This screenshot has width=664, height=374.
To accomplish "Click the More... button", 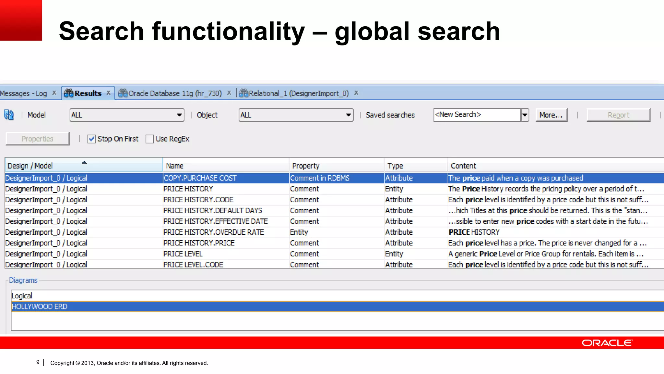I will pyautogui.click(x=551, y=115).
